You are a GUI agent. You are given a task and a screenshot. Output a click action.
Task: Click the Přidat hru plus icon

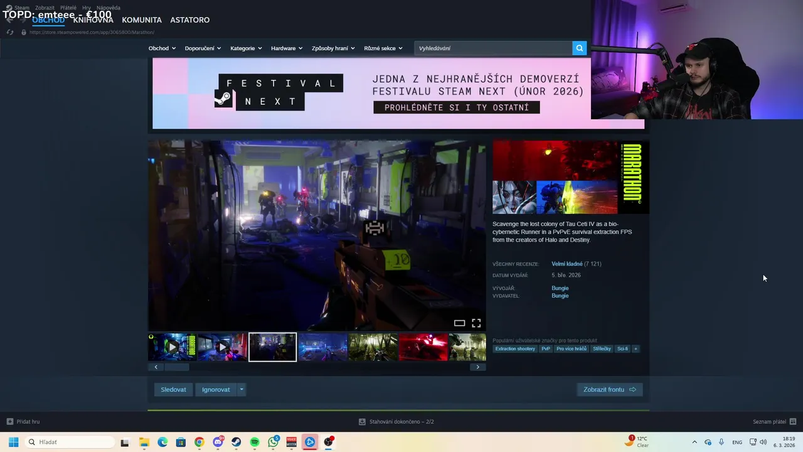point(9,422)
